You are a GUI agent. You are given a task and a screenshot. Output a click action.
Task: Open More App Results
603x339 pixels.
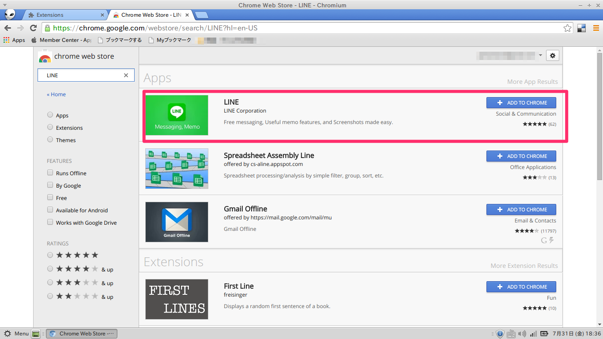pyautogui.click(x=532, y=82)
